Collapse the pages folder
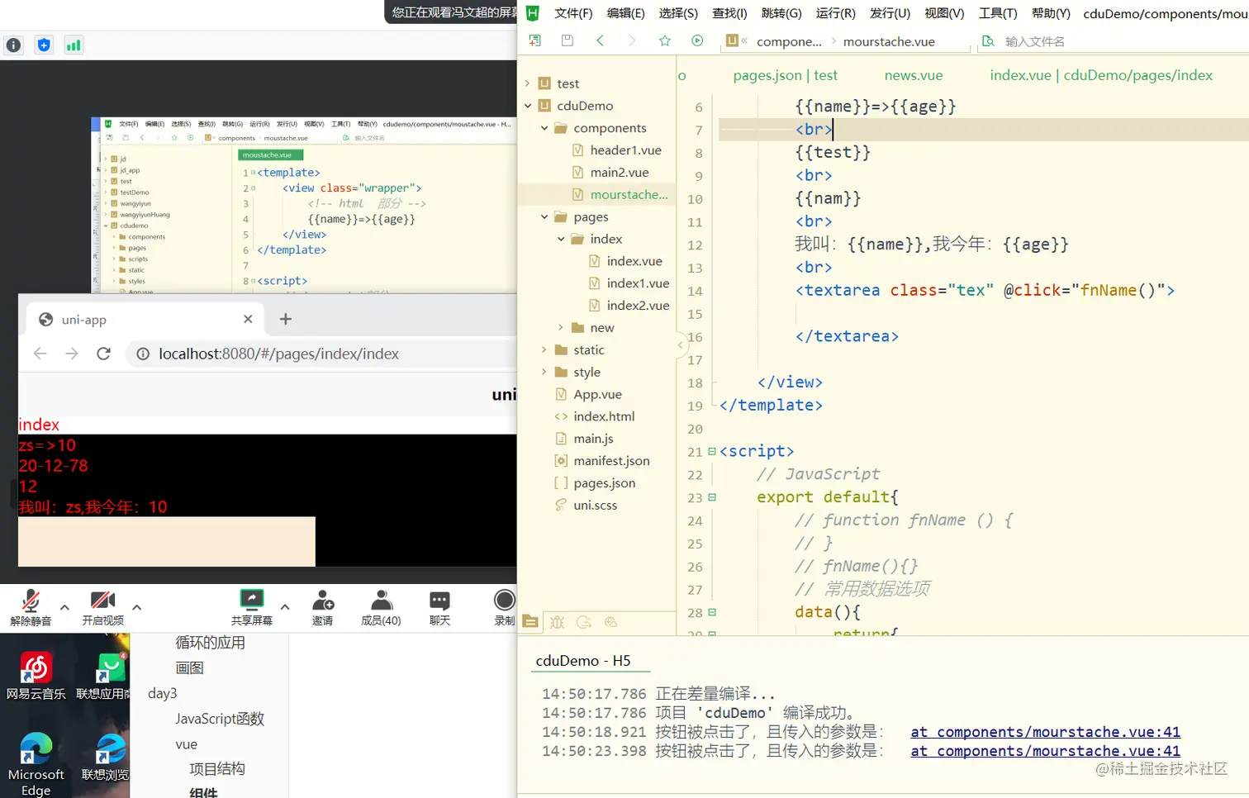Image resolution: width=1249 pixels, height=798 pixels. 544,216
